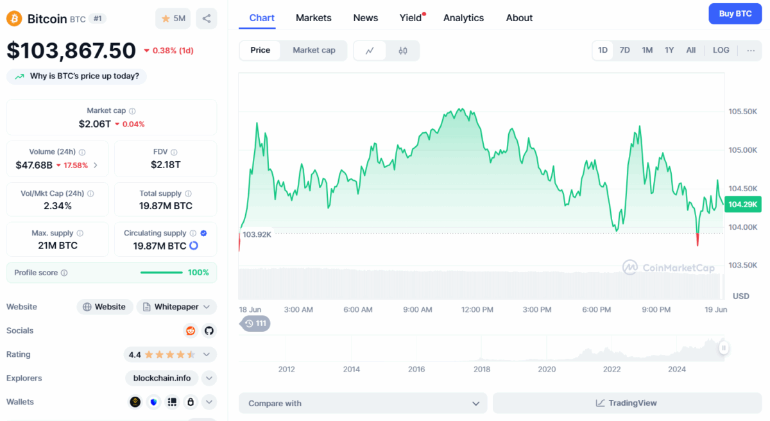Click the Buy BTC button
770x421 pixels.
tap(735, 13)
